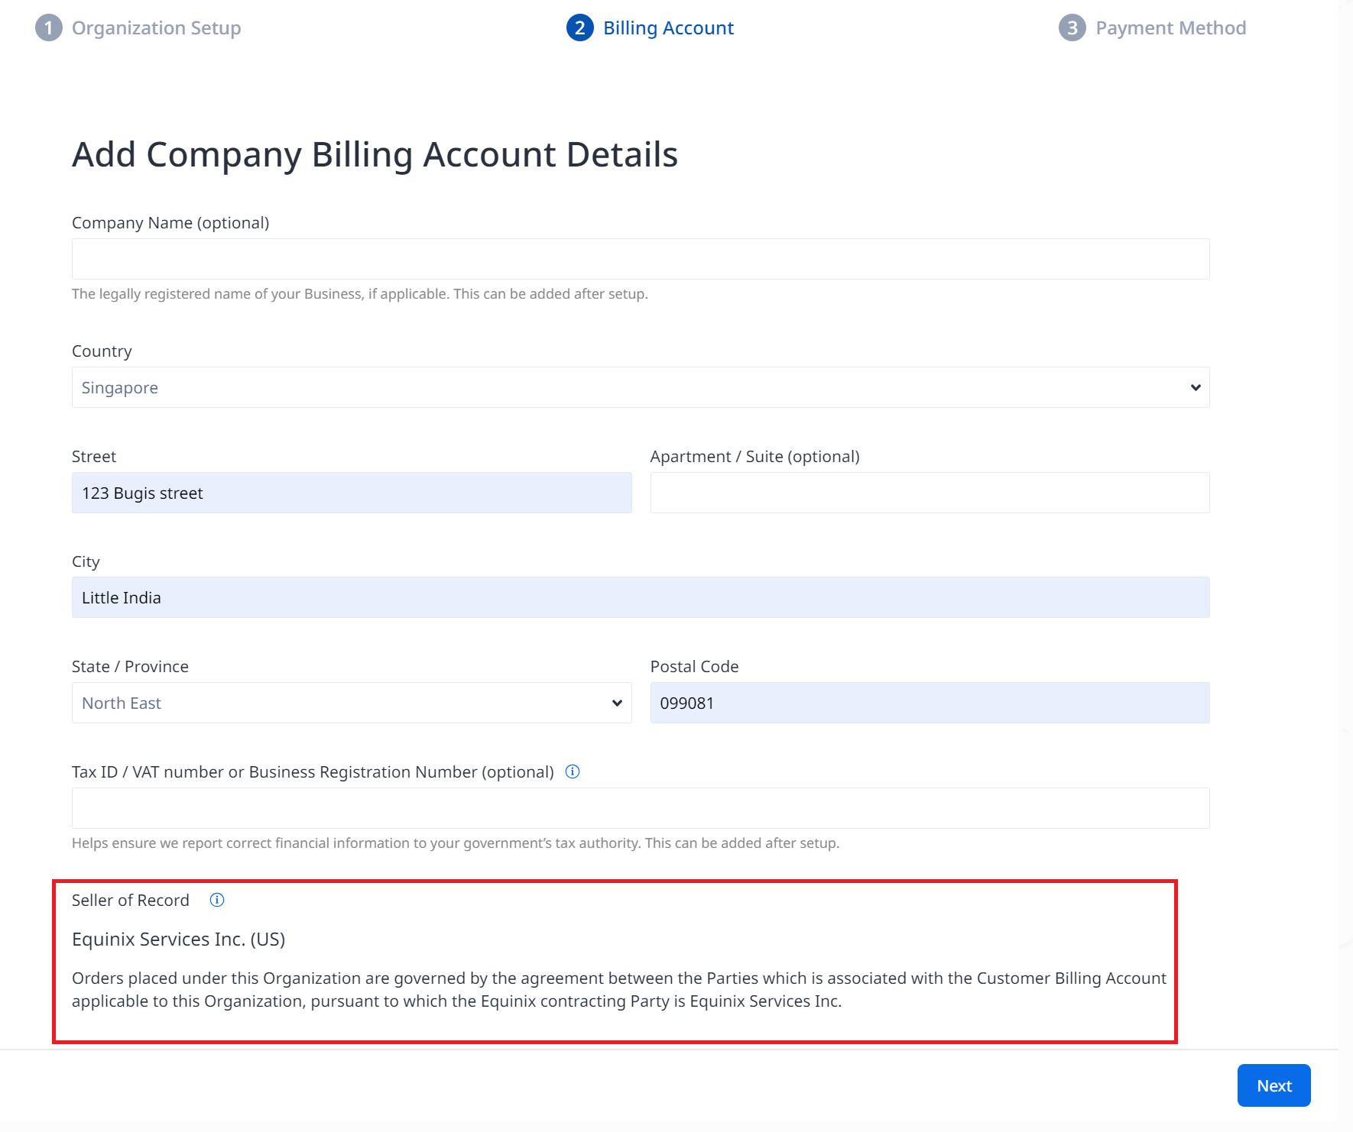Open the Seller of Record info icon
The width and height of the screenshot is (1353, 1132).
point(217,900)
